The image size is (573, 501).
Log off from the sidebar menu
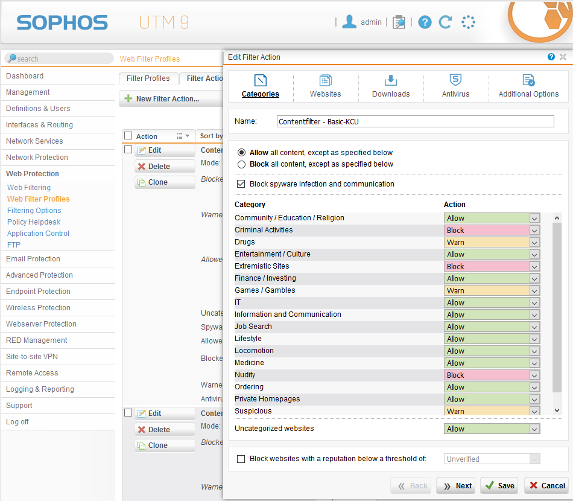click(x=17, y=422)
